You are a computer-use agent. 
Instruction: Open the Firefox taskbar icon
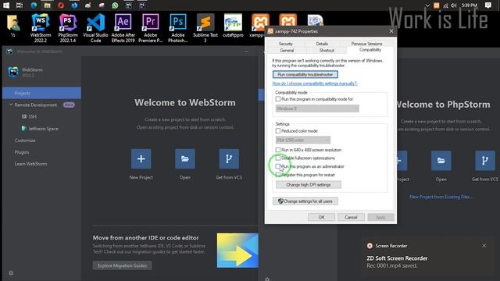(x=75, y=5)
